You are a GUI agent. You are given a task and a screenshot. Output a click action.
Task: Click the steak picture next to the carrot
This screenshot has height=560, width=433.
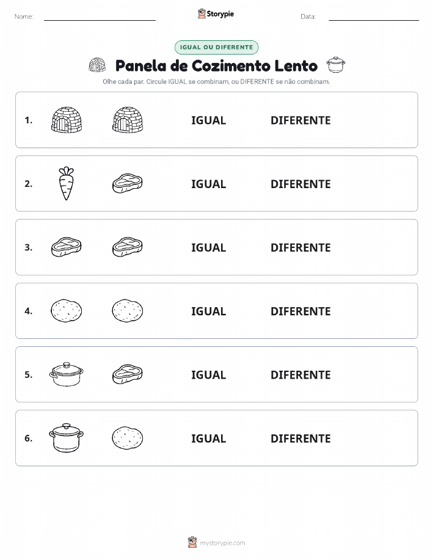click(x=128, y=183)
